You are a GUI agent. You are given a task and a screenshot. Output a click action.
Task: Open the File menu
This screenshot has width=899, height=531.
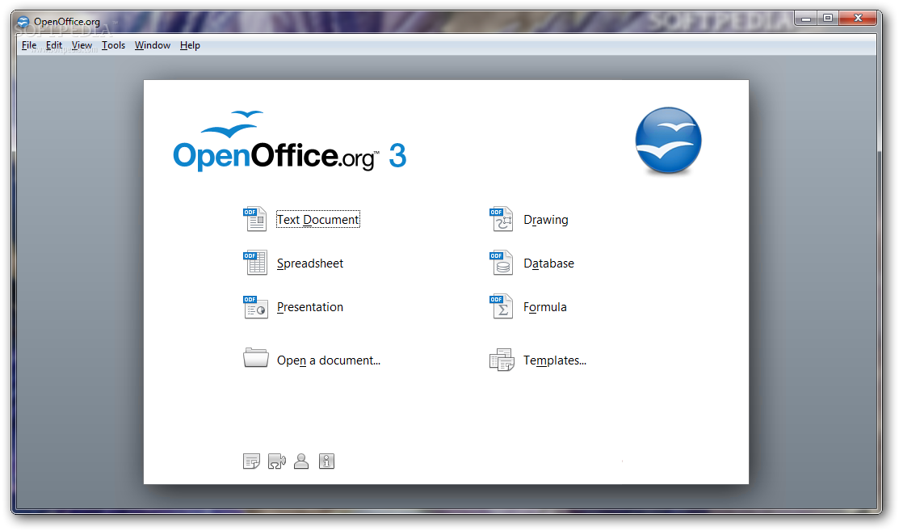tap(28, 45)
